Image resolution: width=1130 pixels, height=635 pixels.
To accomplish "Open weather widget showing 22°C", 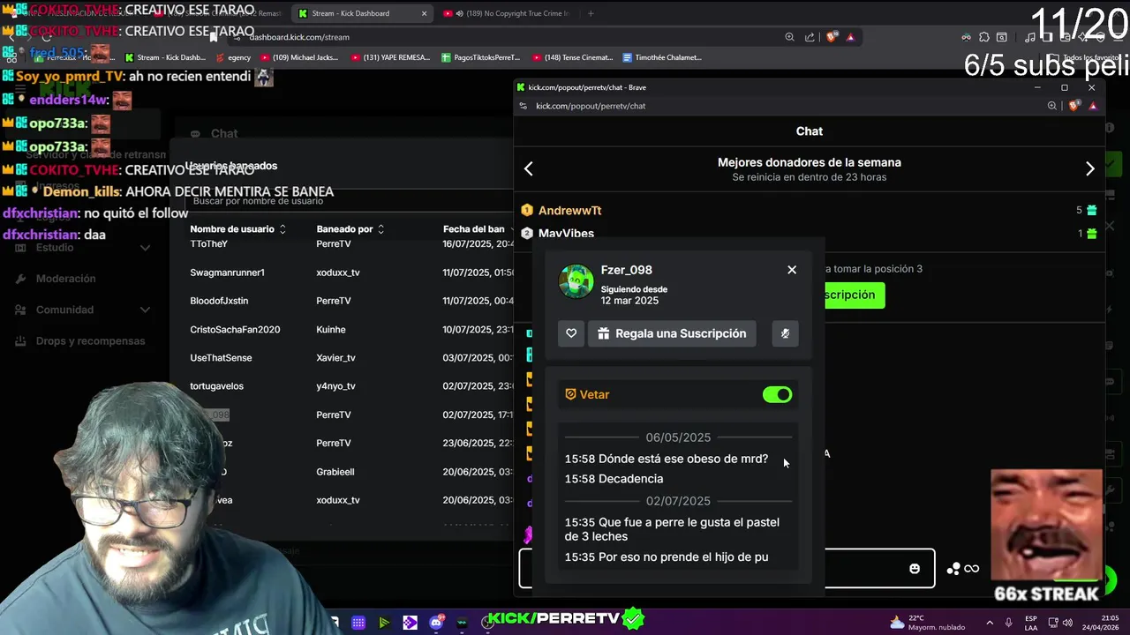I will (927, 622).
